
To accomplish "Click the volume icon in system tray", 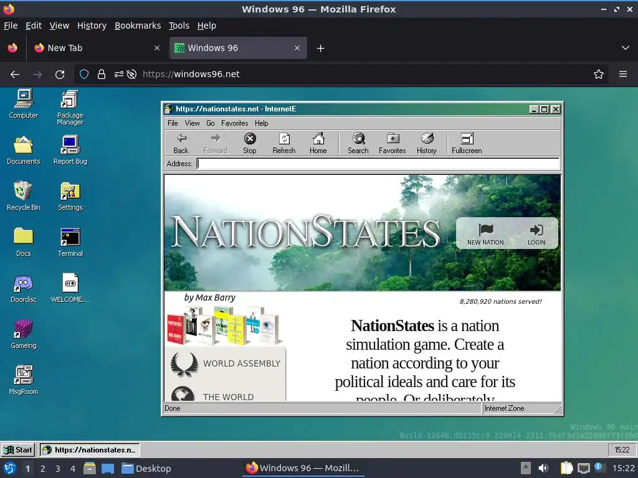I will (x=543, y=468).
